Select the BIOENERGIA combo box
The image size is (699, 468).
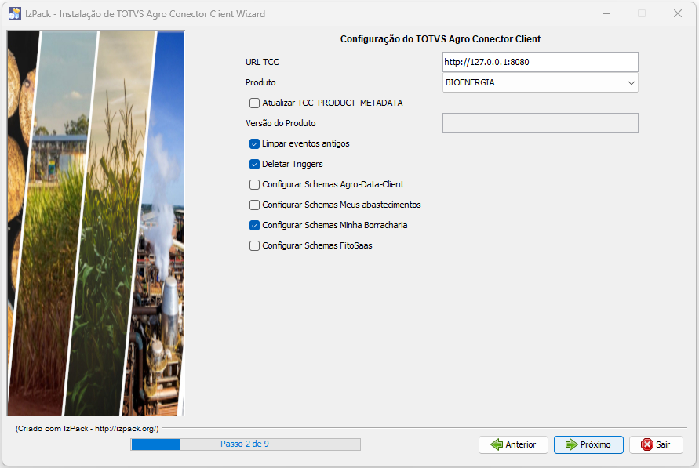click(x=533, y=82)
